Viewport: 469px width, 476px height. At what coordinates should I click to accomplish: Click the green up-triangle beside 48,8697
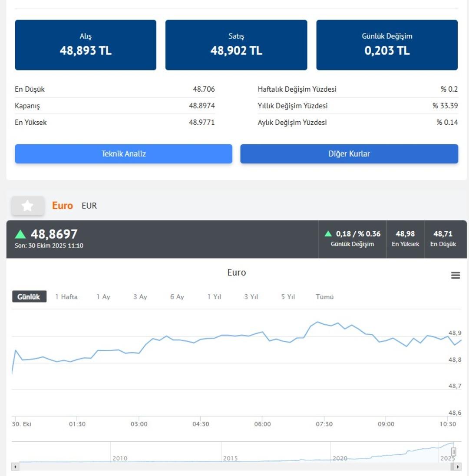point(20,234)
